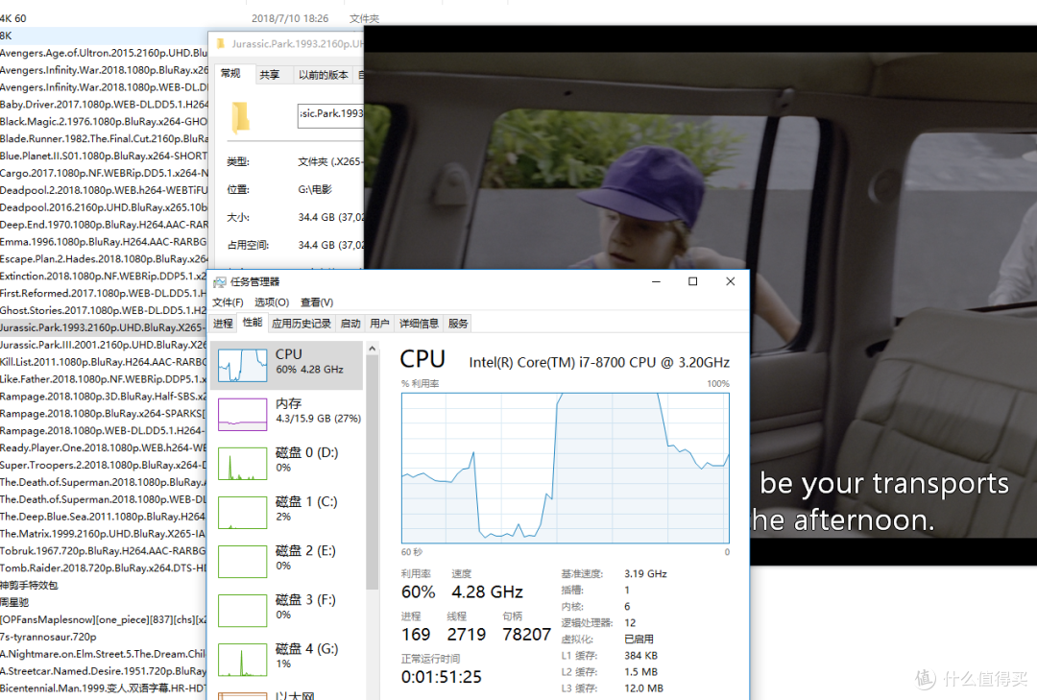
Task: Select The.Matrix.1999.2160p.UHD entry
Action: pos(104,535)
